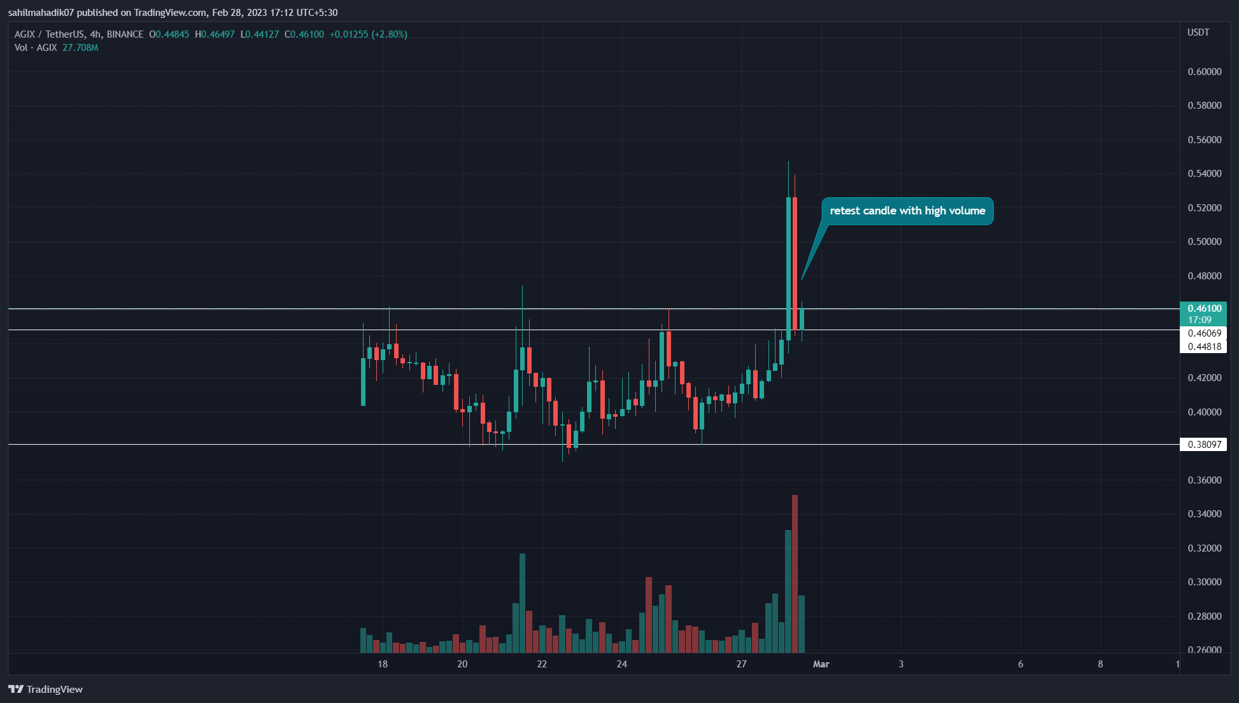This screenshot has width=1239, height=703.
Task: Click the date label 20 on time axis
Action: point(462,664)
